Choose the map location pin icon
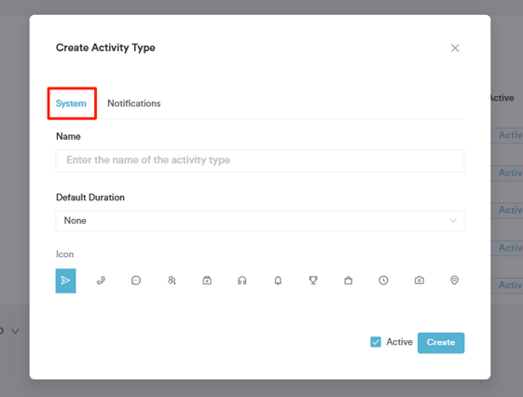523x397 pixels. (454, 281)
